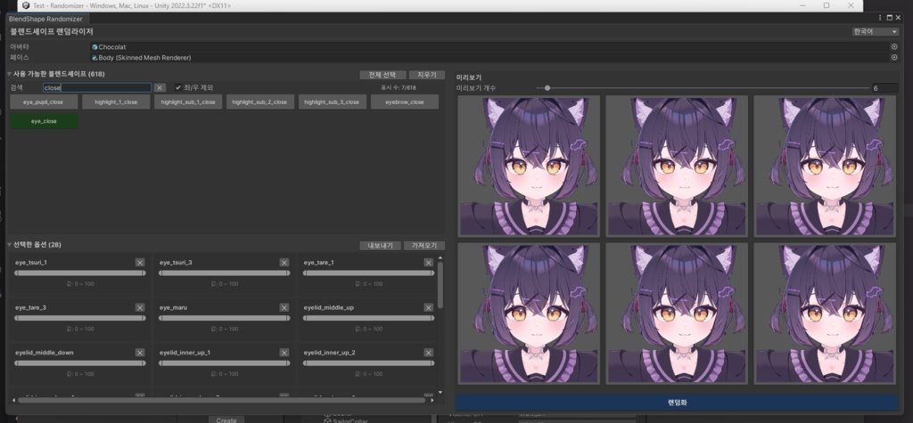Viewport: 913px width, 423px height.
Task: Remove eye_tare_3 from selected options
Action: point(140,307)
